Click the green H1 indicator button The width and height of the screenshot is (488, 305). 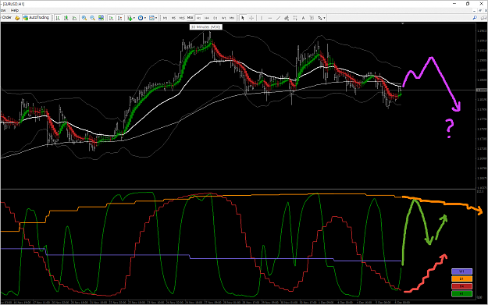462,294
